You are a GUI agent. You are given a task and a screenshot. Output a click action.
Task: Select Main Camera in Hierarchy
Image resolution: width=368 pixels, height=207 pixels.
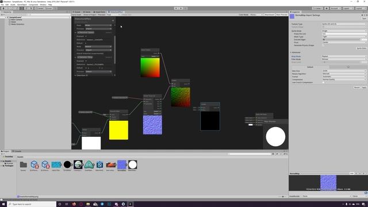[x=17, y=20]
